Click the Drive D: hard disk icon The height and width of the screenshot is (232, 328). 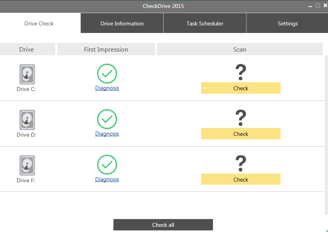(27, 120)
